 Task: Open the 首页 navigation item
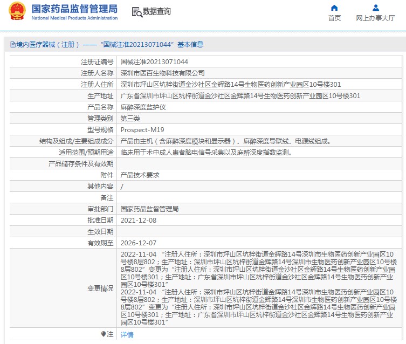334,18
